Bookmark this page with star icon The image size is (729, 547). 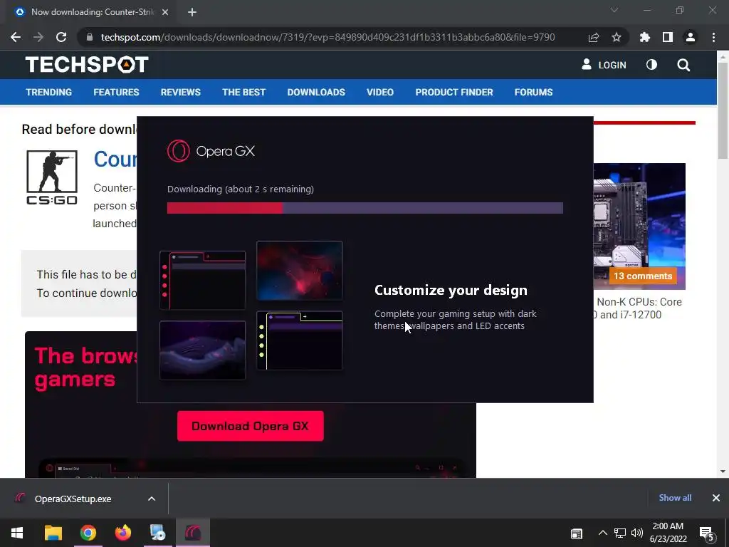616,37
